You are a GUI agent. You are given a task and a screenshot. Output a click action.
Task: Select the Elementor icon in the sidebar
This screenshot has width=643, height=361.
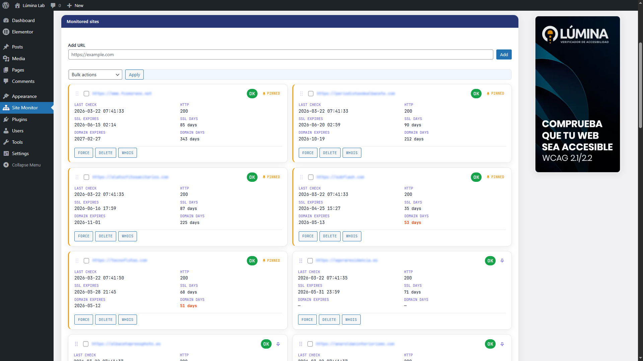(x=6, y=32)
